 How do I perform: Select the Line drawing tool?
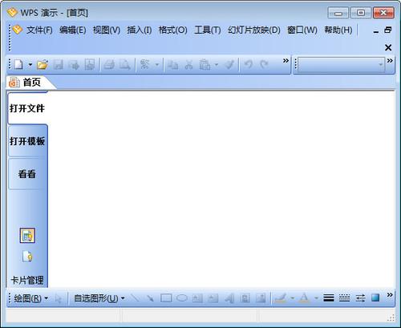(136, 298)
